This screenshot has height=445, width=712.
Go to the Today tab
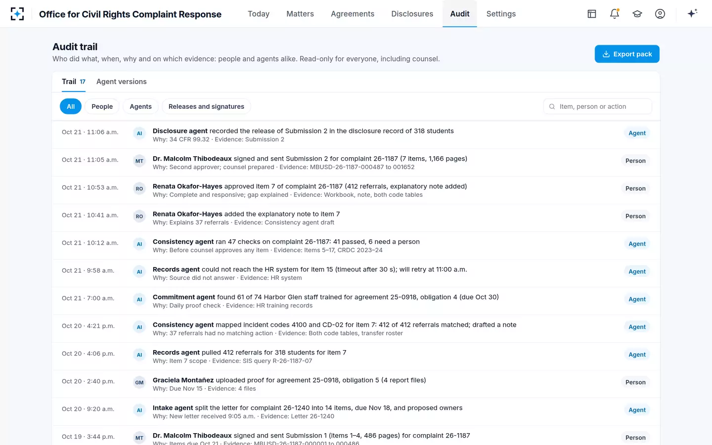coord(259,14)
